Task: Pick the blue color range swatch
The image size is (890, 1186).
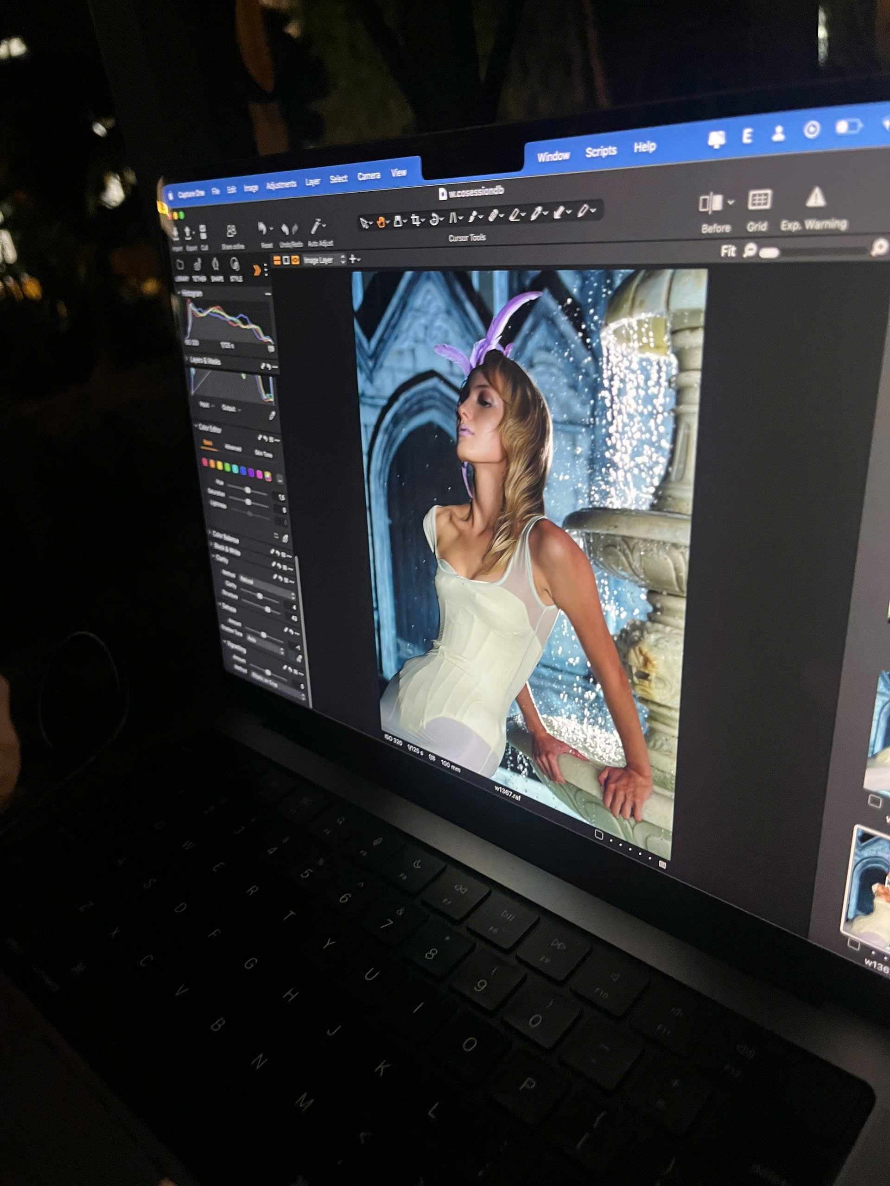Action: coord(243,471)
